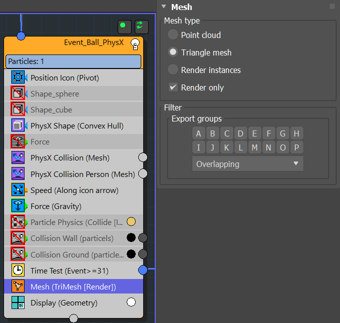Click the PhysX Shape Convex Hull icon
This screenshot has height=323, width=340.
[18, 125]
